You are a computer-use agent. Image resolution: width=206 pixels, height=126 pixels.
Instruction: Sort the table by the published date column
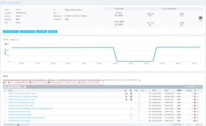point(154,90)
